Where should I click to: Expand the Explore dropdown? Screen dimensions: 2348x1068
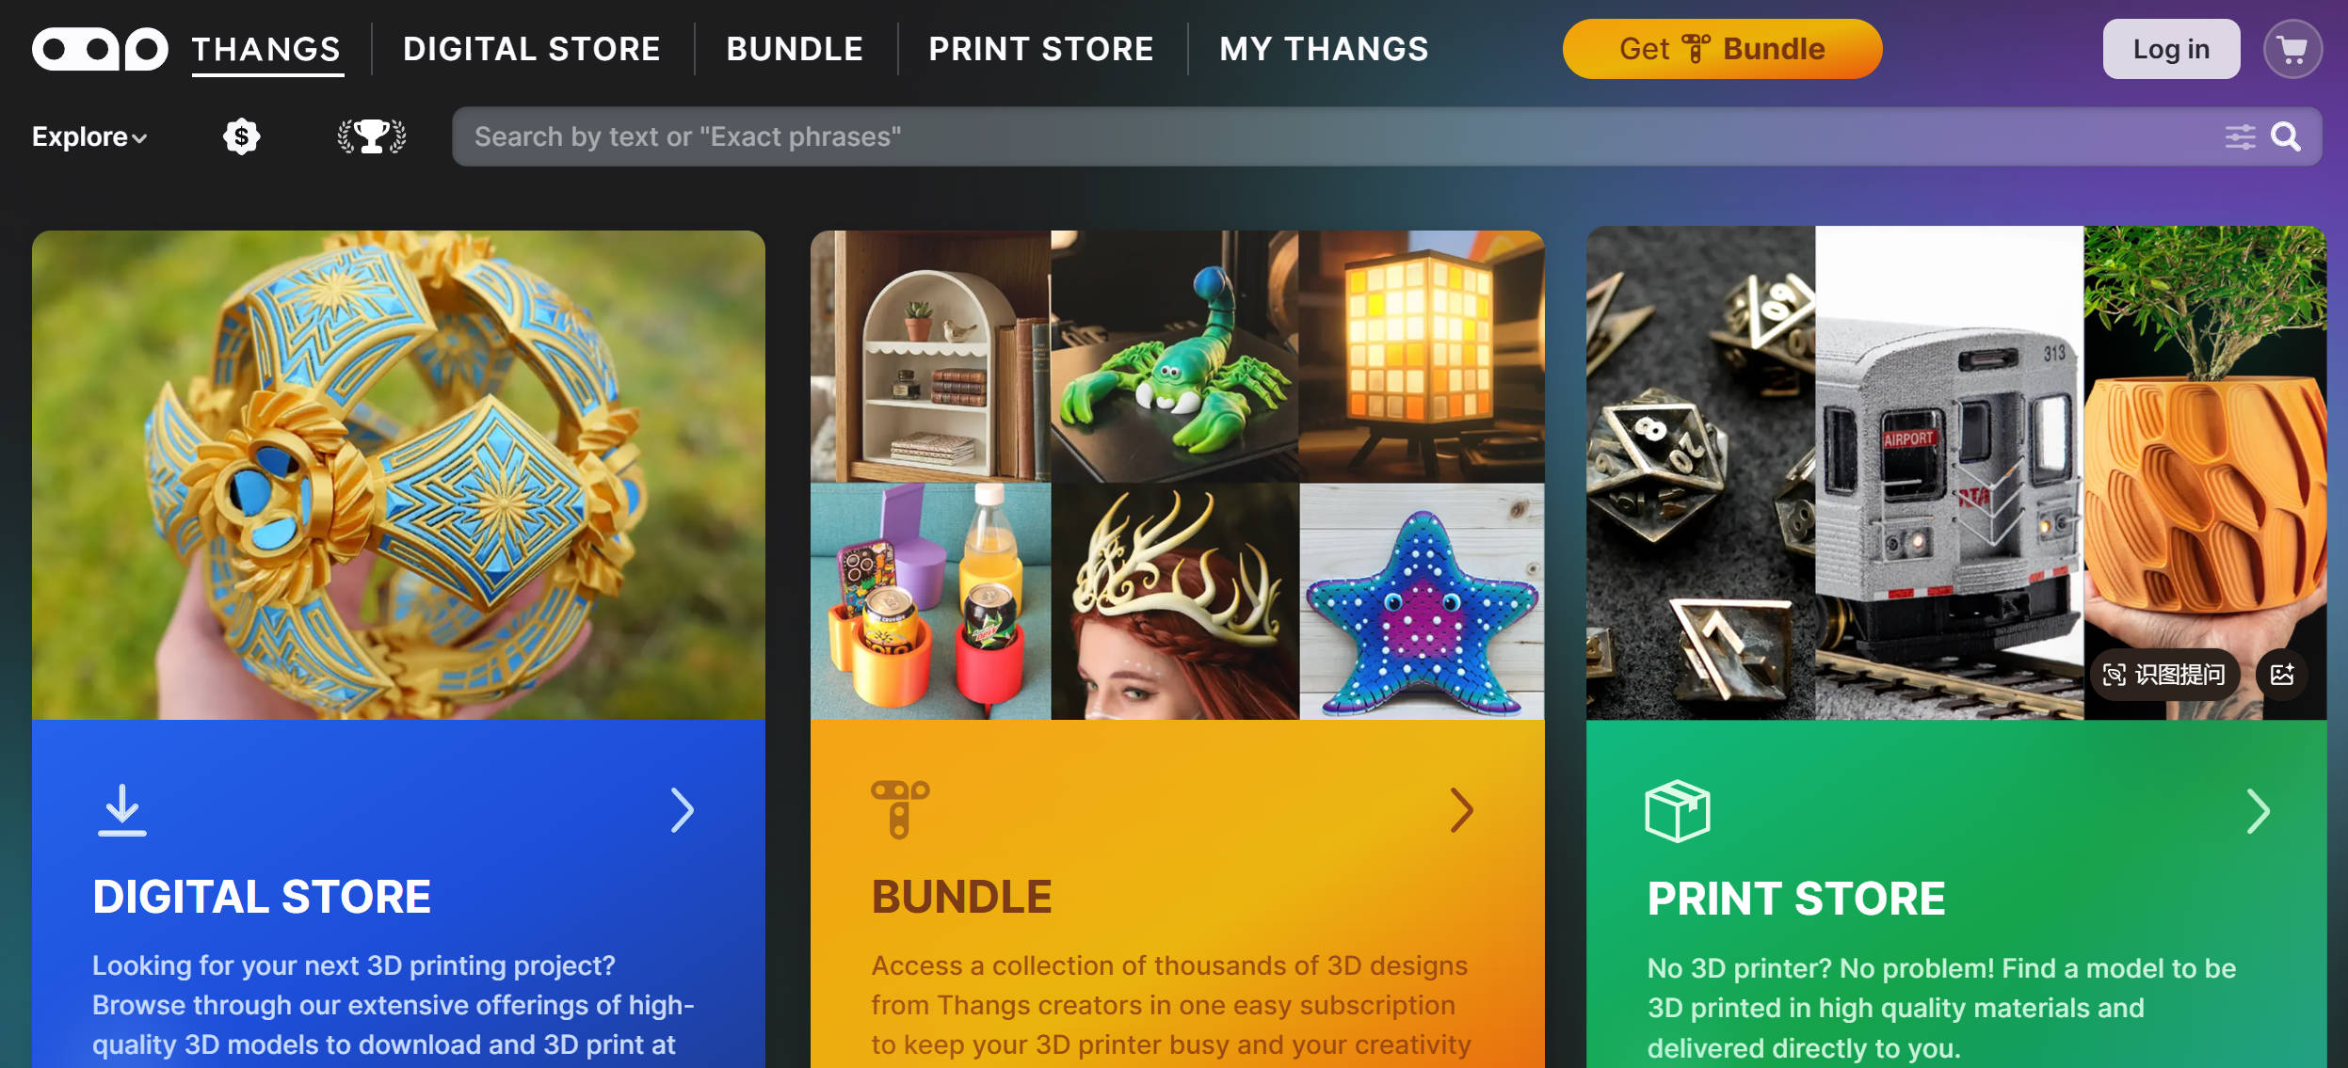click(89, 137)
